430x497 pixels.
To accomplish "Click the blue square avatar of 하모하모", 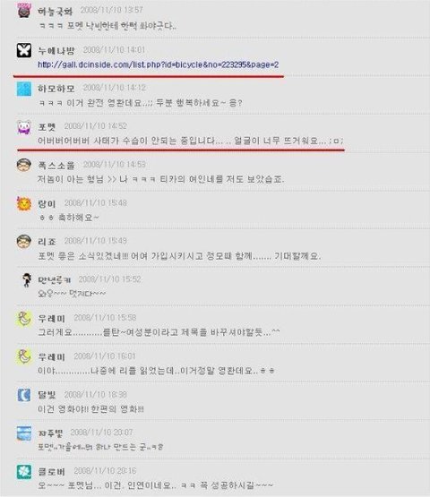I will tap(24, 89).
